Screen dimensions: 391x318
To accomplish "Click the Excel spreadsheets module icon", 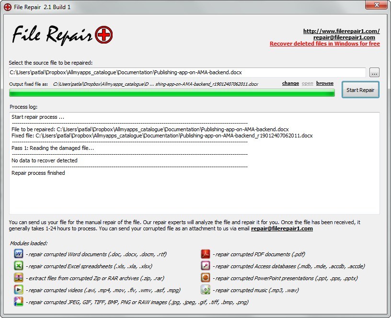I will click(19, 266).
